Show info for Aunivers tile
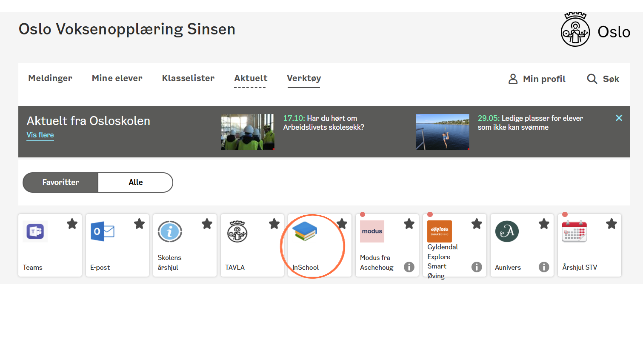 click(544, 267)
